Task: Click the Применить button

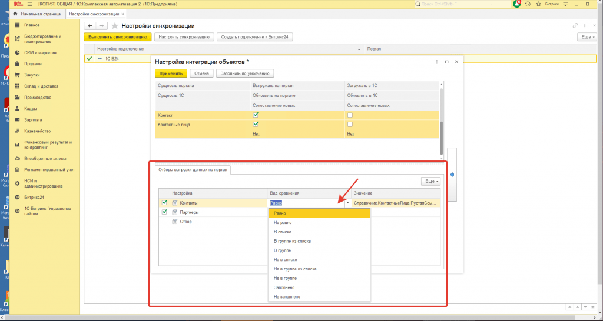Action: pos(171,73)
